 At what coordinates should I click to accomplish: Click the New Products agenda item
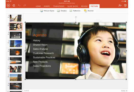[x=40, y=62]
